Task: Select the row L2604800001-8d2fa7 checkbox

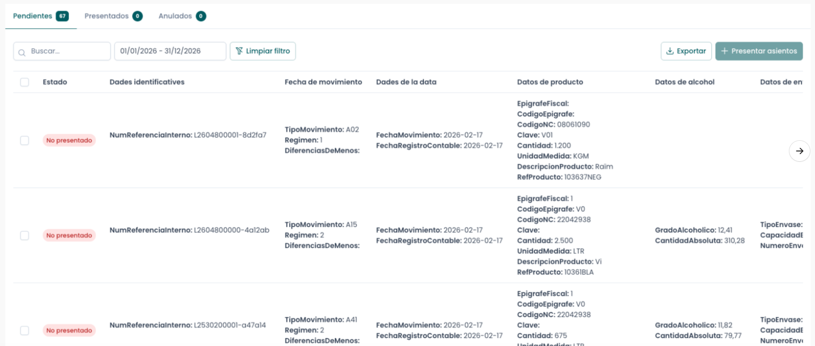Action: pos(25,140)
